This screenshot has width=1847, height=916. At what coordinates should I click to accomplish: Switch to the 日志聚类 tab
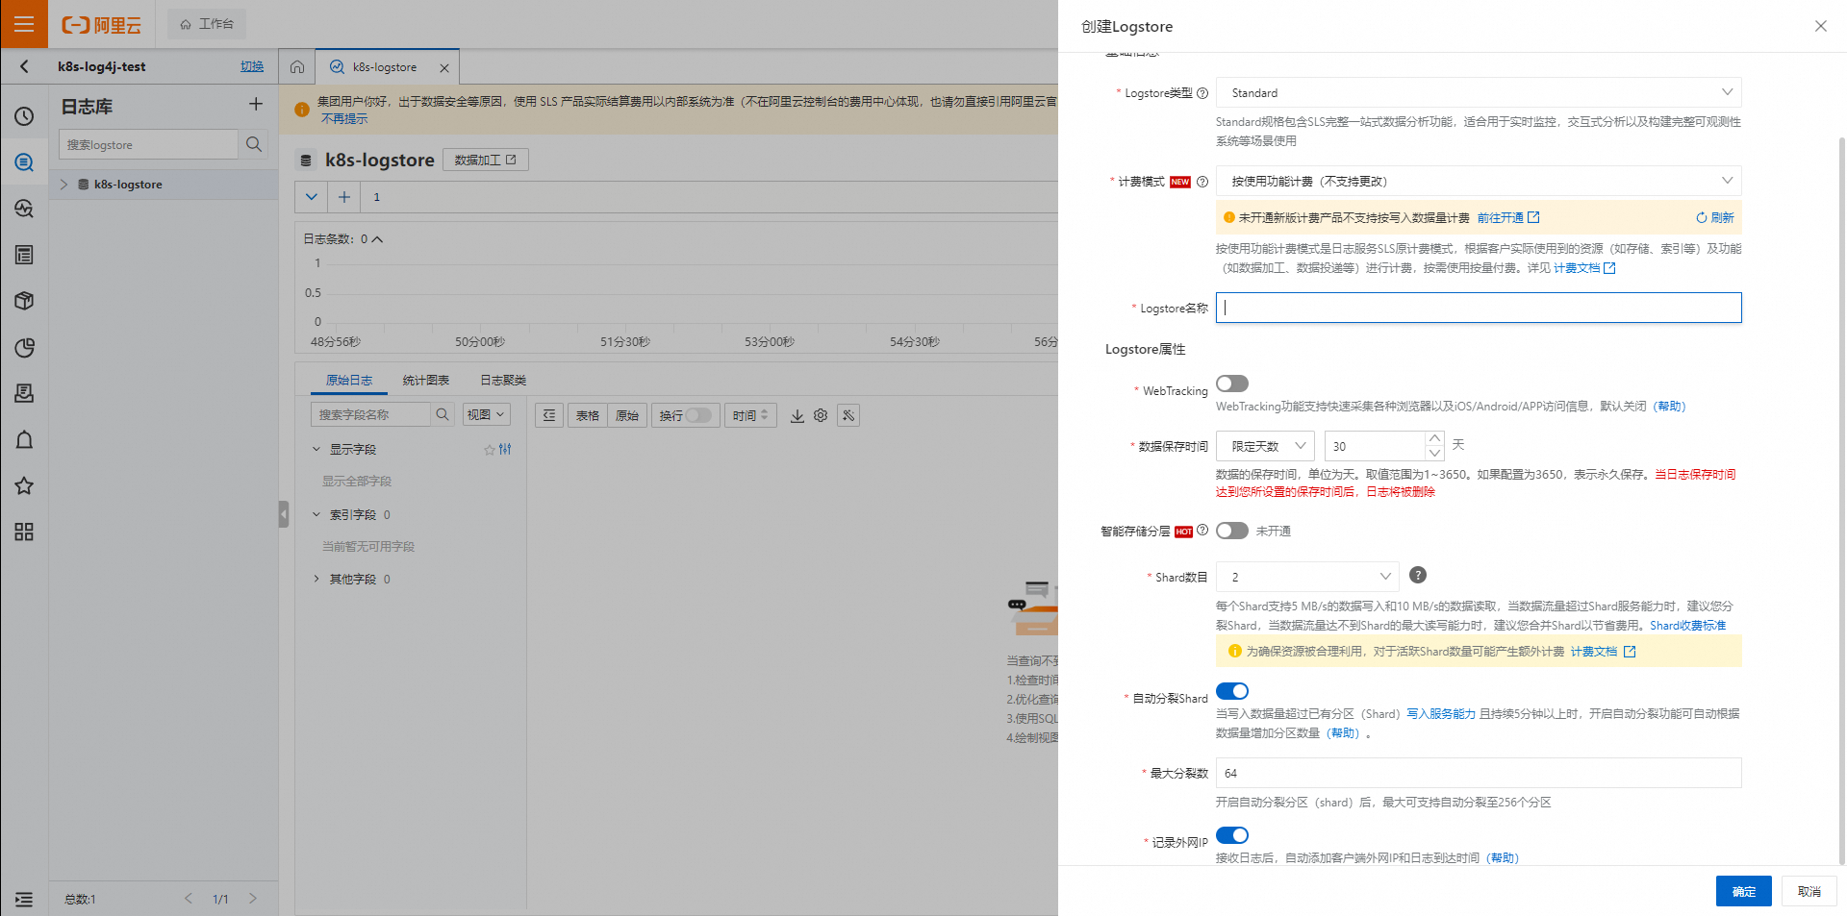coord(503,381)
